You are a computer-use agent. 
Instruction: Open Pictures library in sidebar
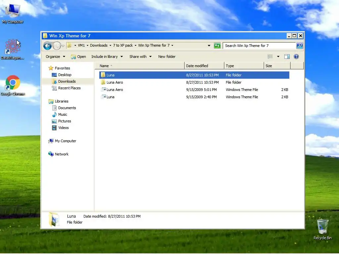click(65, 121)
